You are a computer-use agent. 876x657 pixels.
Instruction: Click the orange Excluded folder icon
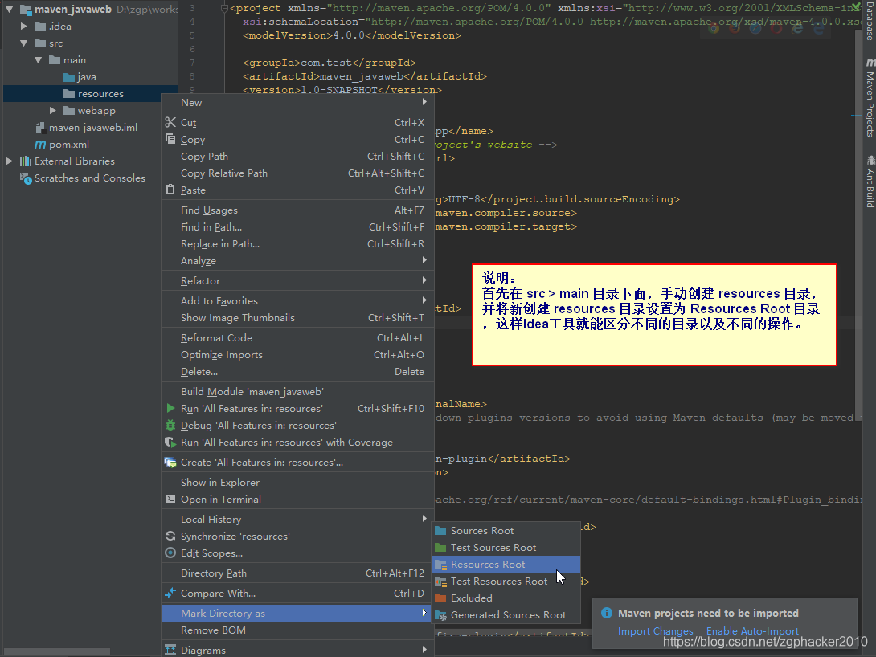440,598
